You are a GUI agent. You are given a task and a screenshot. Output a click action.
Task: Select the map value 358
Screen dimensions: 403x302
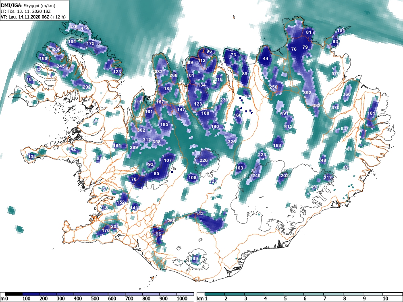coord(156,141)
